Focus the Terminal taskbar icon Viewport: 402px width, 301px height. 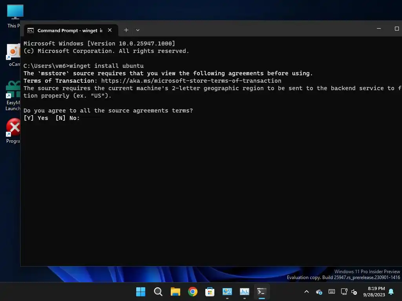click(x=262, y=292)
